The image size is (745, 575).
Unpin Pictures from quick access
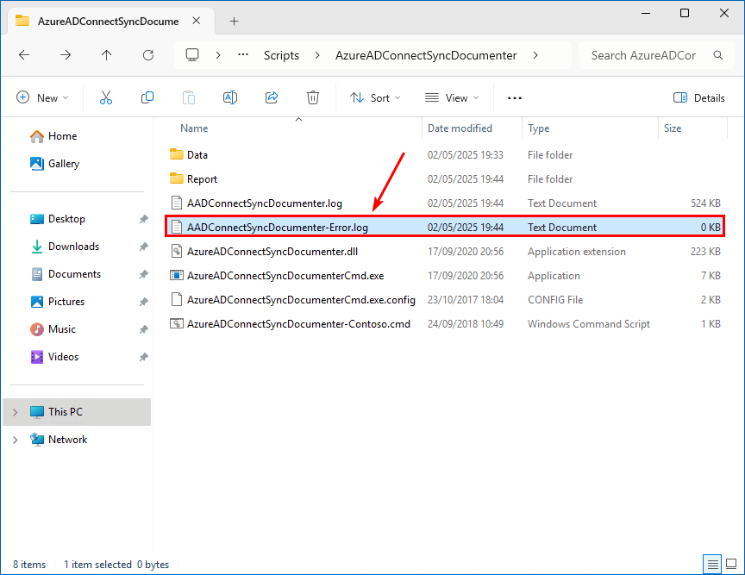143,302
